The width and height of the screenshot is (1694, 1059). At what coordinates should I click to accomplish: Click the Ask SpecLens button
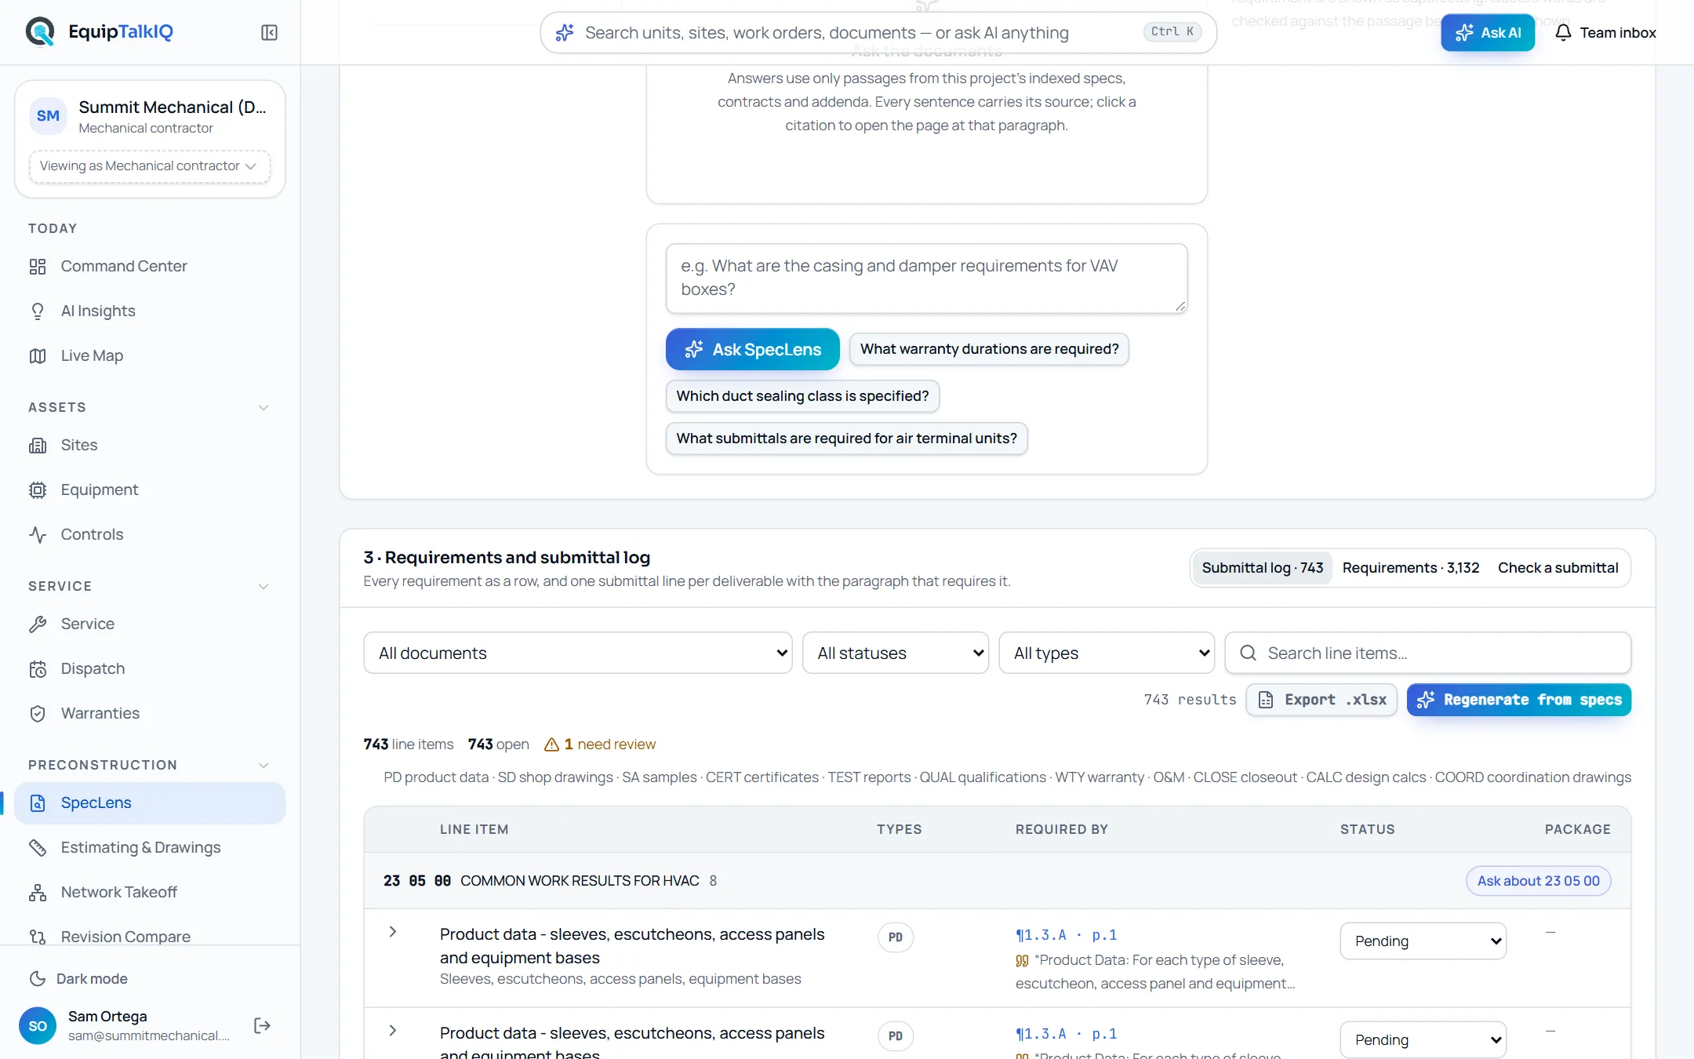[x=752, y=349]
